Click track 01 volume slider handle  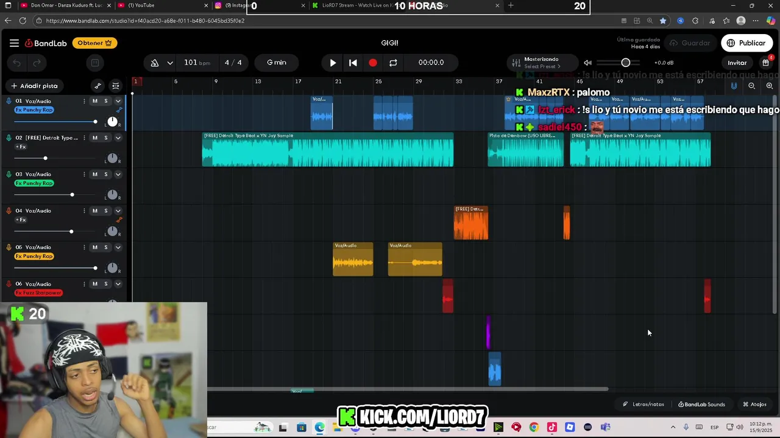(x=95, y=122)
